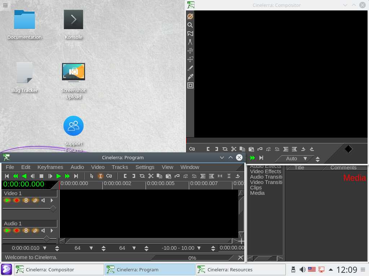This screenshot has height=276, width=369.
Task: Toggle play track on Audio 1
Action: tap(7, 231)
